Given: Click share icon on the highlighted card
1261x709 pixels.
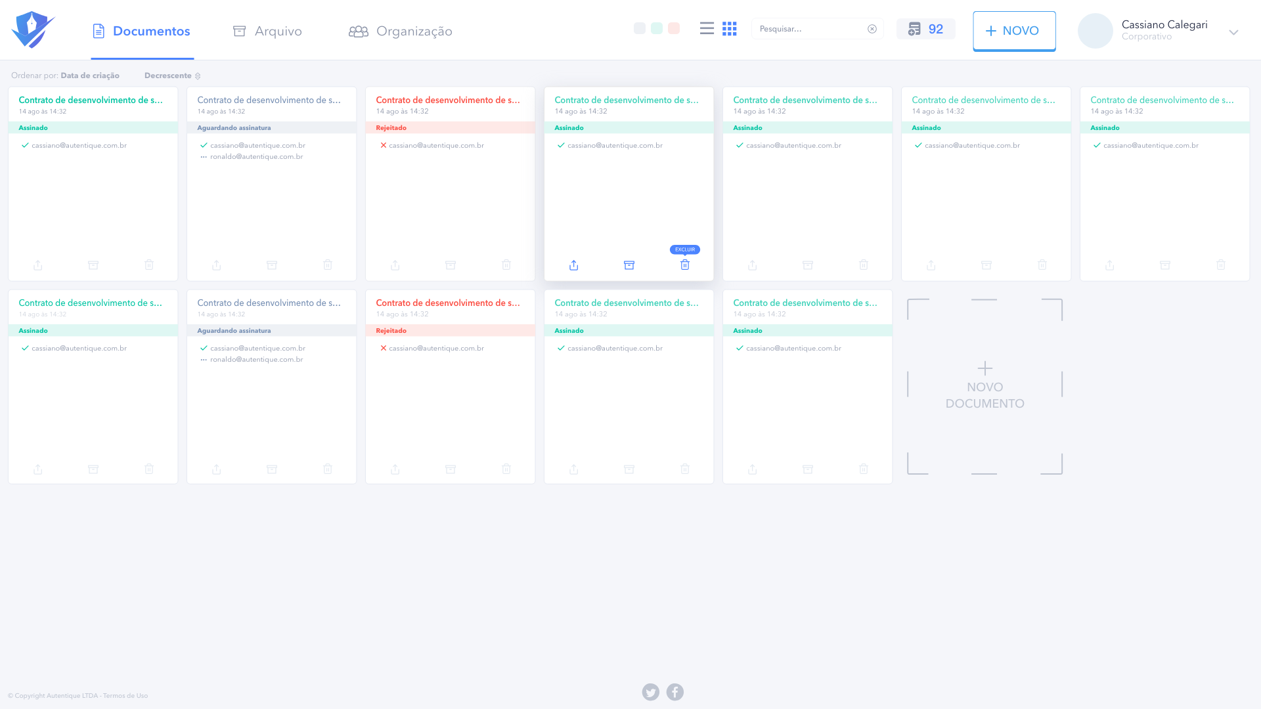Looking at the screenshot, I should [x=573, y=265].
